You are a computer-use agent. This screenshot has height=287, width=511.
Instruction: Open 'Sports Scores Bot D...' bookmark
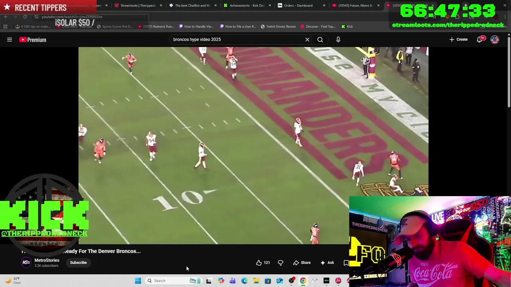115,27
